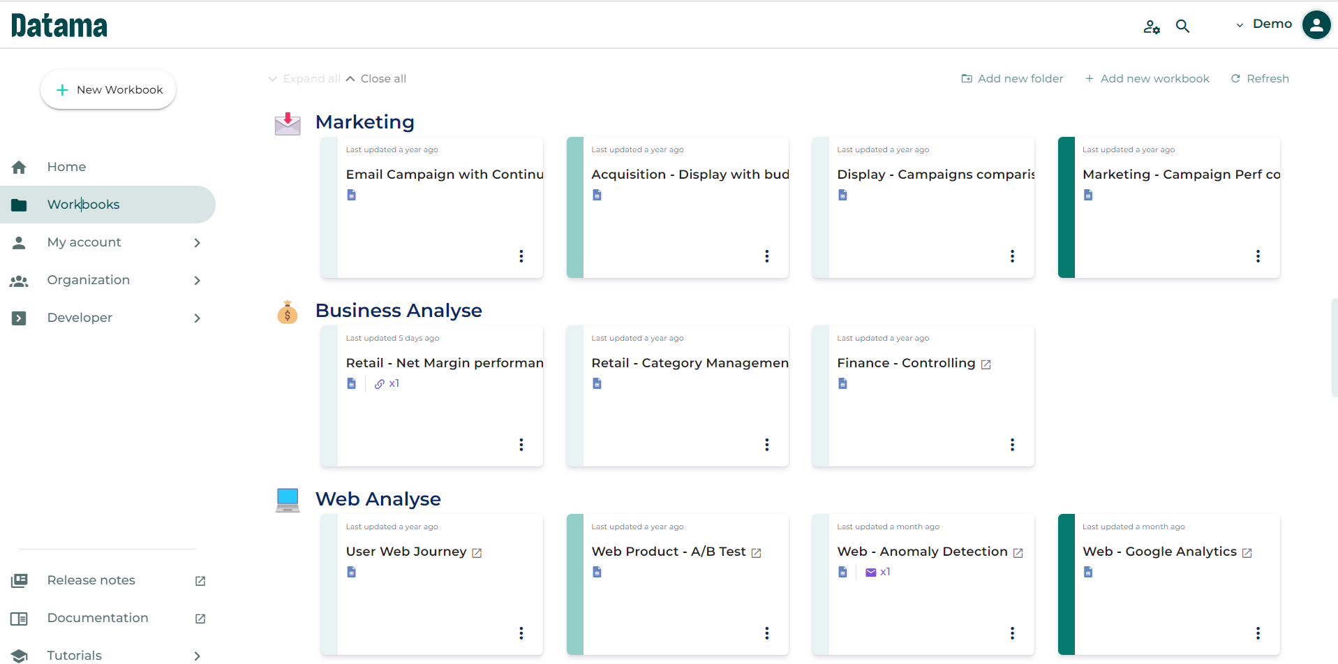This screenshot has width=1338, height=664.
Task: Click the Business Analyse money bag icon
Action: pos(288,312)
